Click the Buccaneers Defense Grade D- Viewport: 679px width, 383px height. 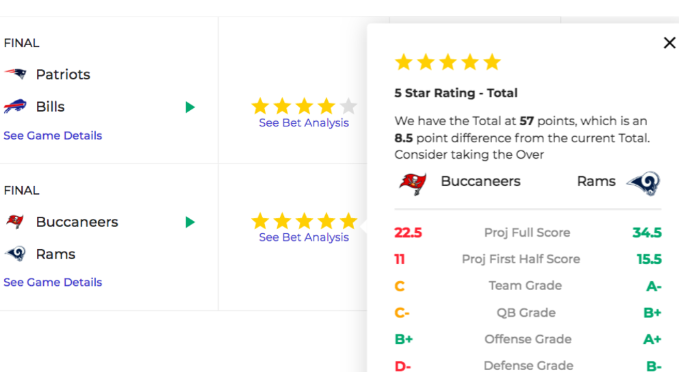(x=402, y=366)
